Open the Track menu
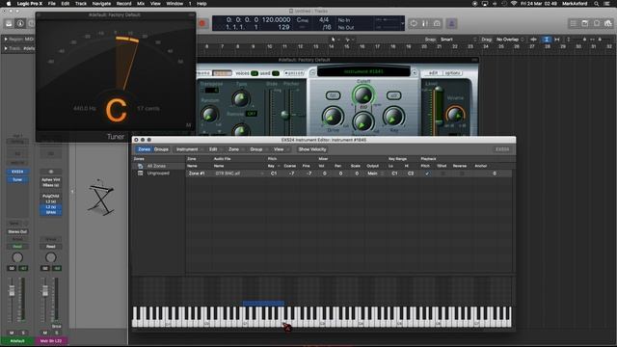Image resolution: width=617 pixels, height=347 pixels. [81, 4]
